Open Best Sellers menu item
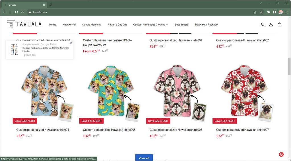Image resolution: width=291 pixels, height=161 pixels. [181, 24]
